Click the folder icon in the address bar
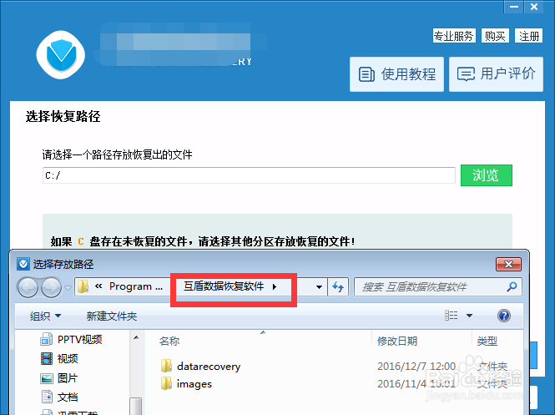 pos(83,286)
